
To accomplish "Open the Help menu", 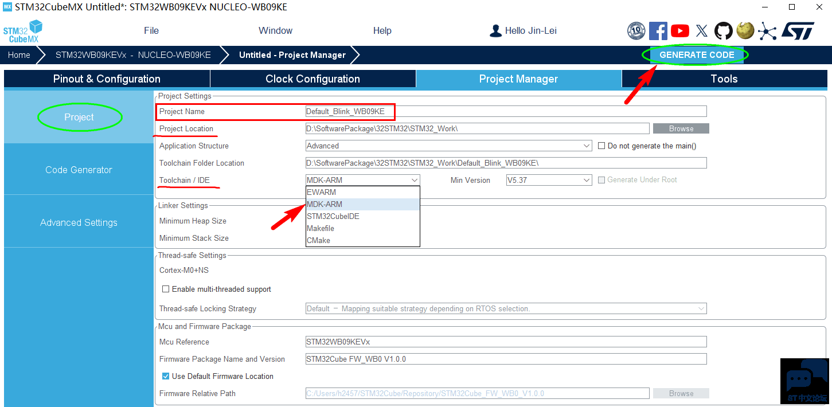I will tap(382, 31).
